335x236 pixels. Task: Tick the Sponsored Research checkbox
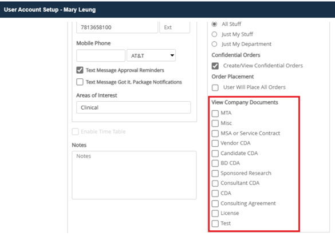(215, 173)
